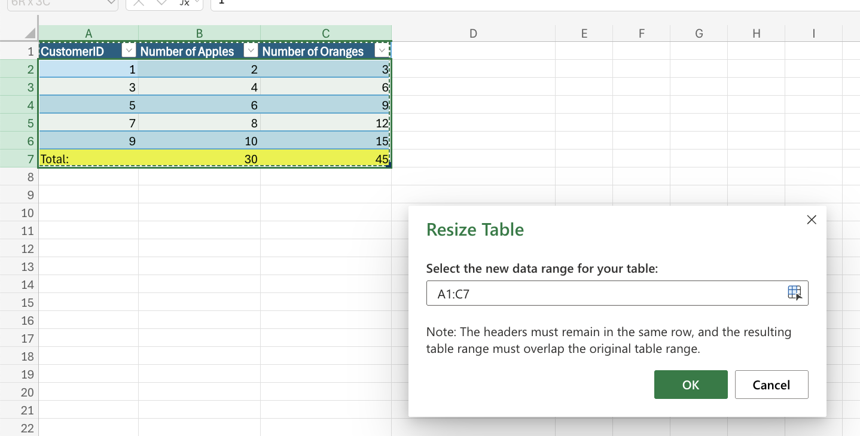The width and height of the screenshot is (860, 436).
Task: Open the Number of Apples filter dropdown
Action: (251, 51)
